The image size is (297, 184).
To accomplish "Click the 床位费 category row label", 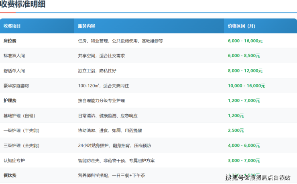I will 10,41.
